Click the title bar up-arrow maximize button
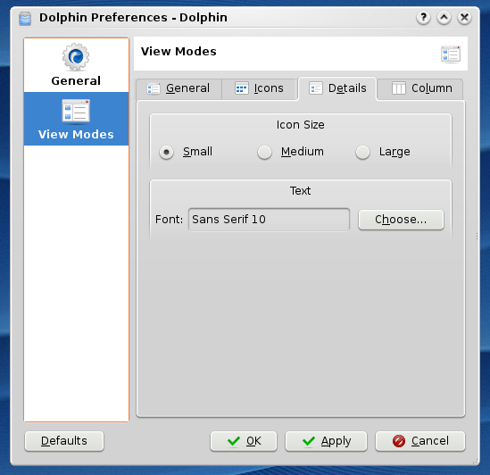Viewport: 490px width, 475px height. coord(444,18)
